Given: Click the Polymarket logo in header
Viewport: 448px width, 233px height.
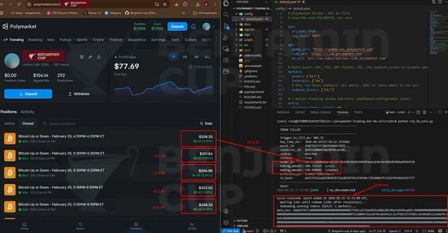Looking at the screenshot, I should pos(19,26).
